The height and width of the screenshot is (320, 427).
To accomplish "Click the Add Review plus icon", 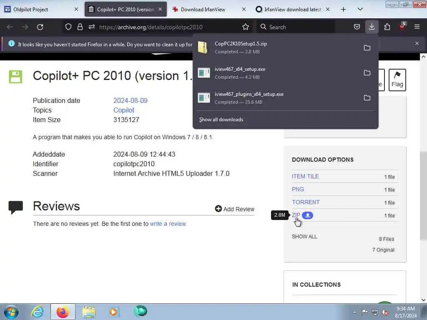I will (x=218, y=209).
